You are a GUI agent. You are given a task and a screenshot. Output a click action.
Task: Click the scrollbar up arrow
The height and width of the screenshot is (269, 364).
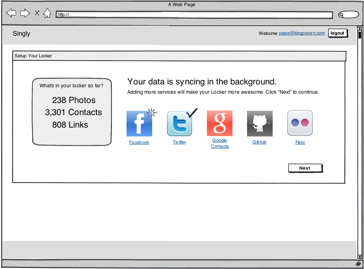(x=360, y=29)
